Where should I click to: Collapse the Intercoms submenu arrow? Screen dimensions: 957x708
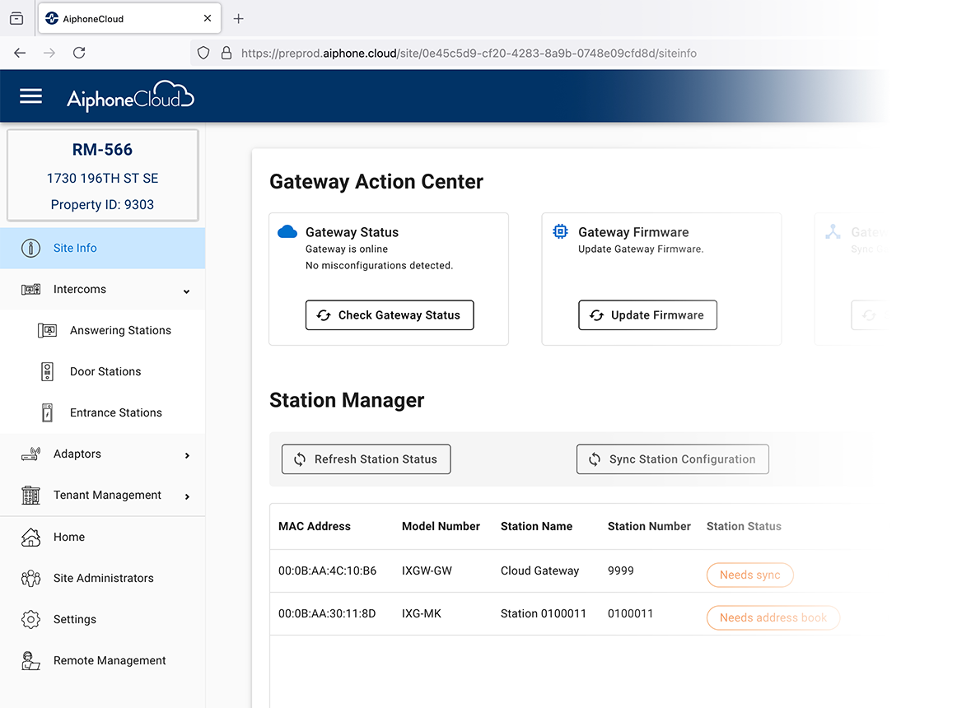pyautogui.click(x=187, y=291)
